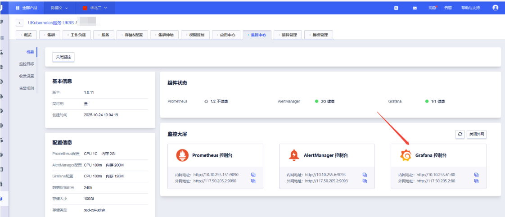This screenshot has width=505, height=217.
Task: Click the Prometheus unhealthy status spinner
Action: click(x=206, y=101)
